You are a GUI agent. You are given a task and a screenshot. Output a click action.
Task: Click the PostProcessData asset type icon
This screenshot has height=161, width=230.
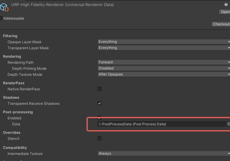click(100, 124)
